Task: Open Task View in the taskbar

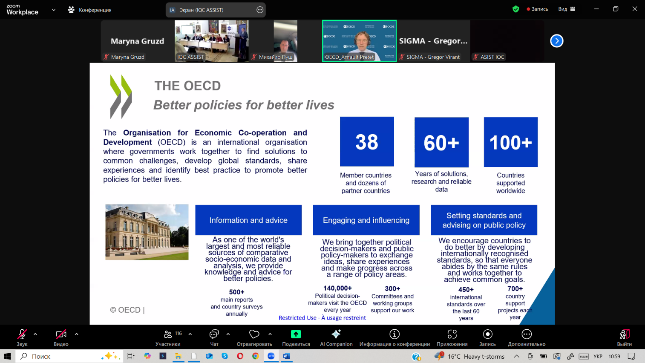Action: coord(131,356)
